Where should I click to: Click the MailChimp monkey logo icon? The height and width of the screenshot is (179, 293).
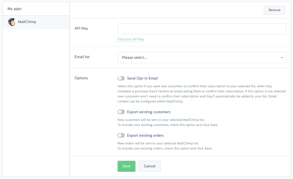[12, 22]
